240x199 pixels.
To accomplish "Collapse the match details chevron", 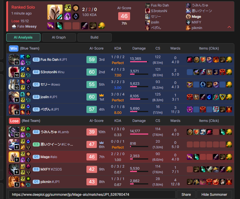I will [229, 27].
